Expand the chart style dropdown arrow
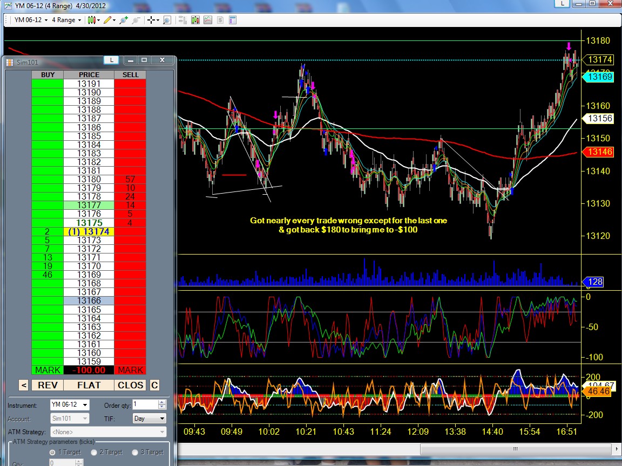The height and width of the screenshot is (466, 622). tap(98, 20)
